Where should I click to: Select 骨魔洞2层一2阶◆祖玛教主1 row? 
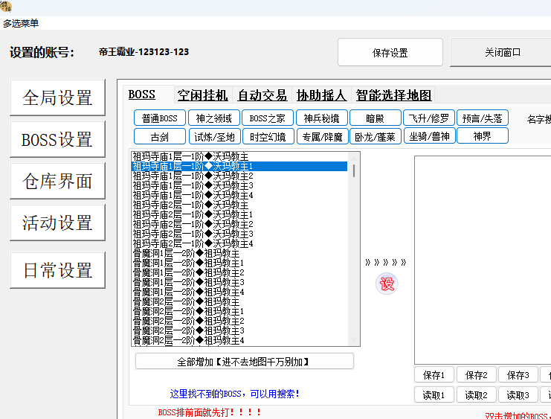pos(239,311)
